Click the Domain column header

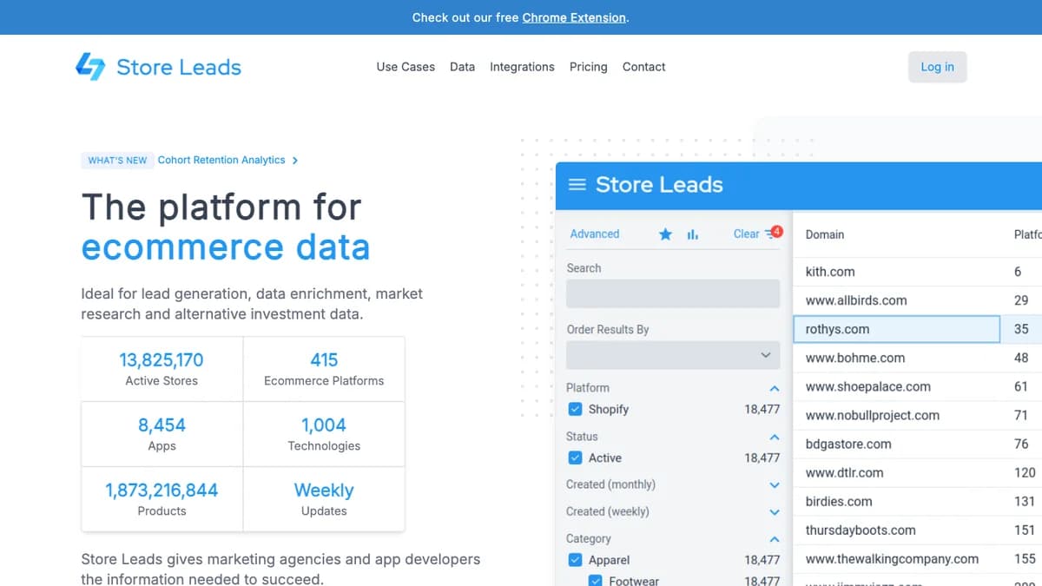(x=825, y=234)
